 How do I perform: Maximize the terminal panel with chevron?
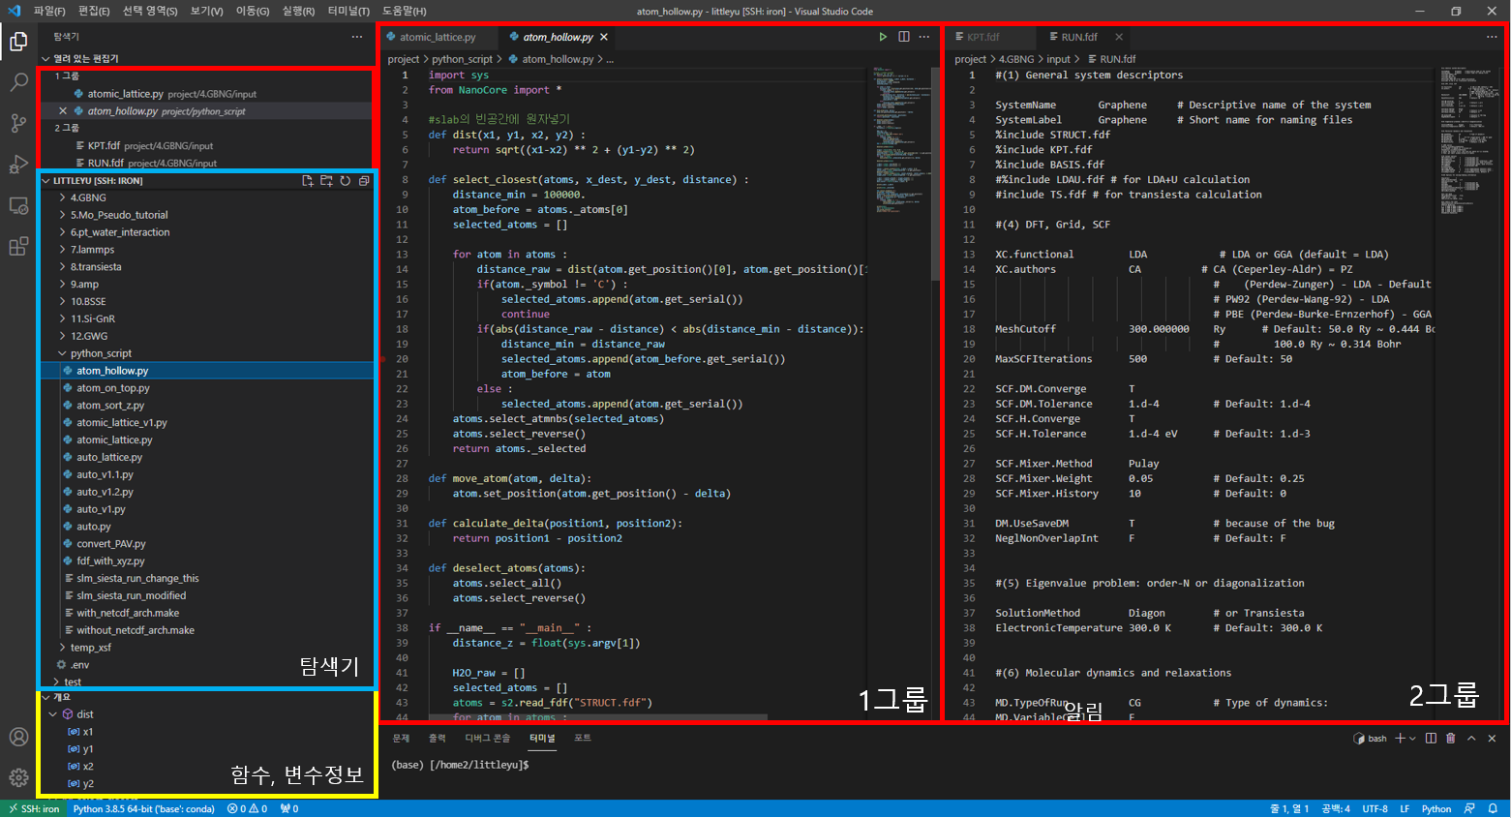[x=1471, y=738]
